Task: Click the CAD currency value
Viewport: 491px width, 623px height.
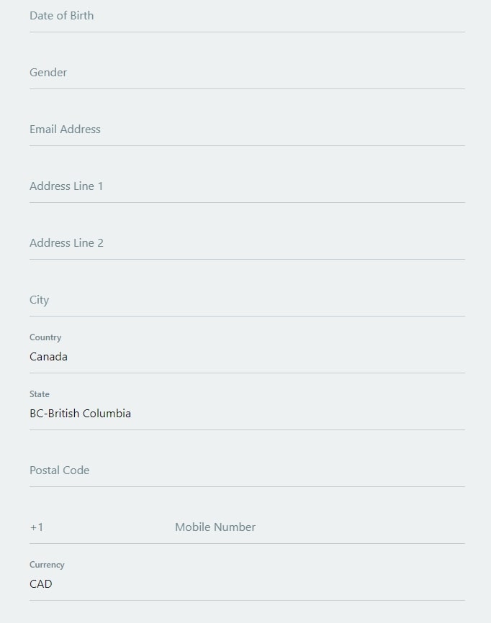Action: point(41,583)
